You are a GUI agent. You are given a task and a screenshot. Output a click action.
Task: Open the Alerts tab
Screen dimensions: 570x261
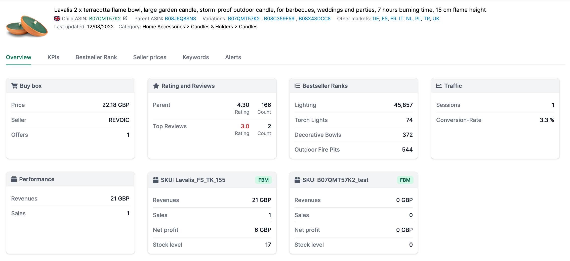pyautogui.click(x=233, y=57)
